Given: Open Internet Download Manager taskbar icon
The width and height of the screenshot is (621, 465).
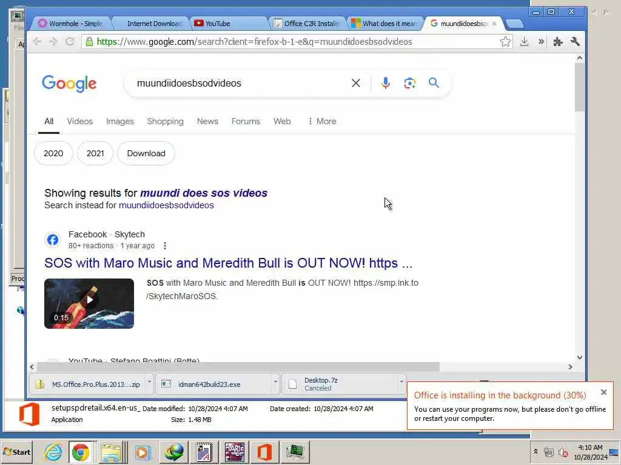Looking at the screenshot, I should click(174, 452).
